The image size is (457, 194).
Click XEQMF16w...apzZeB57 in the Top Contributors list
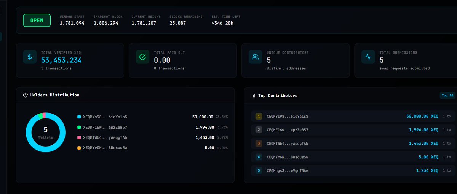(288, 130)
